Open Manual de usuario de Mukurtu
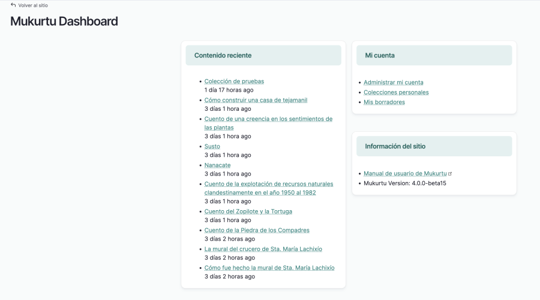Viewport: 540px width, 300px height. coord(405,174)
